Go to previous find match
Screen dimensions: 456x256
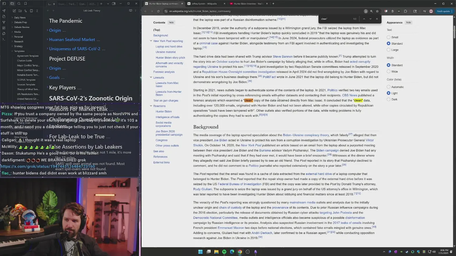pyautogui.click(x=364, y=19)
